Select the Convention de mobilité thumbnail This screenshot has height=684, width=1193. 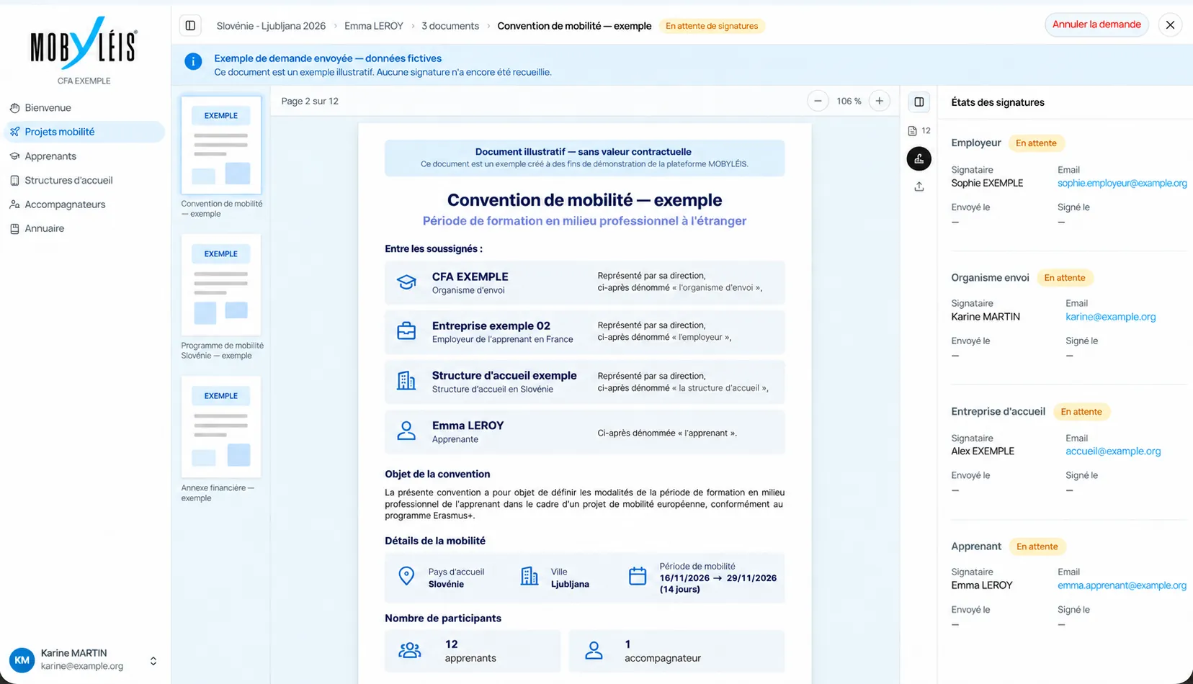click(x=221, y=145)
